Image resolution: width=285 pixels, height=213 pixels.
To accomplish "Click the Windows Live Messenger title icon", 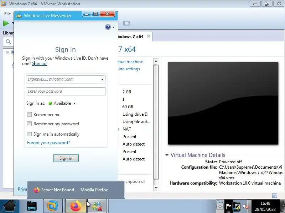I will [19, 16].
